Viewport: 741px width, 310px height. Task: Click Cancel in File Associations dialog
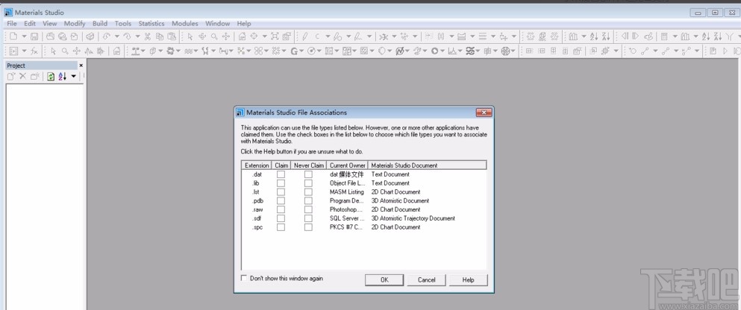tap(426, 279)
